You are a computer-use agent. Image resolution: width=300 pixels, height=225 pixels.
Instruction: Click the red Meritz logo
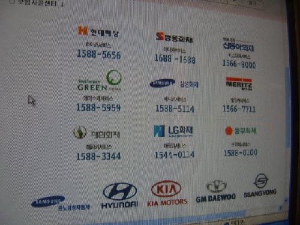[239, 84]
